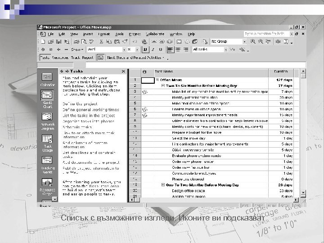
Task: Hide subtasks with the minus icon
Action: (66, 49)
